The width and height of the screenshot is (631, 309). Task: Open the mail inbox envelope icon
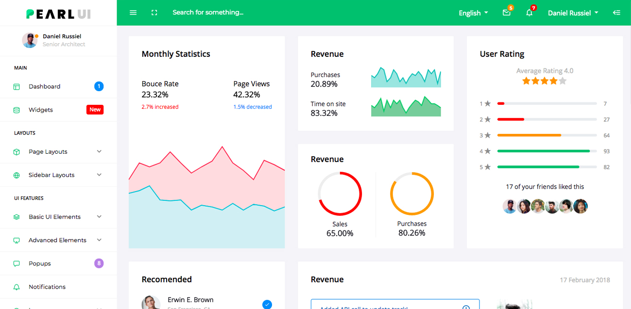[507, 13]
